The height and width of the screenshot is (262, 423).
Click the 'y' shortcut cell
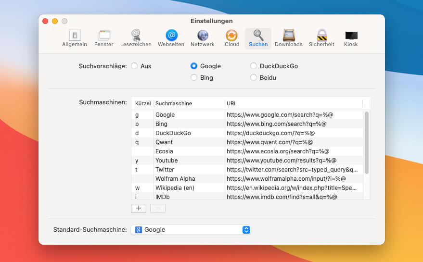(142, 161)
